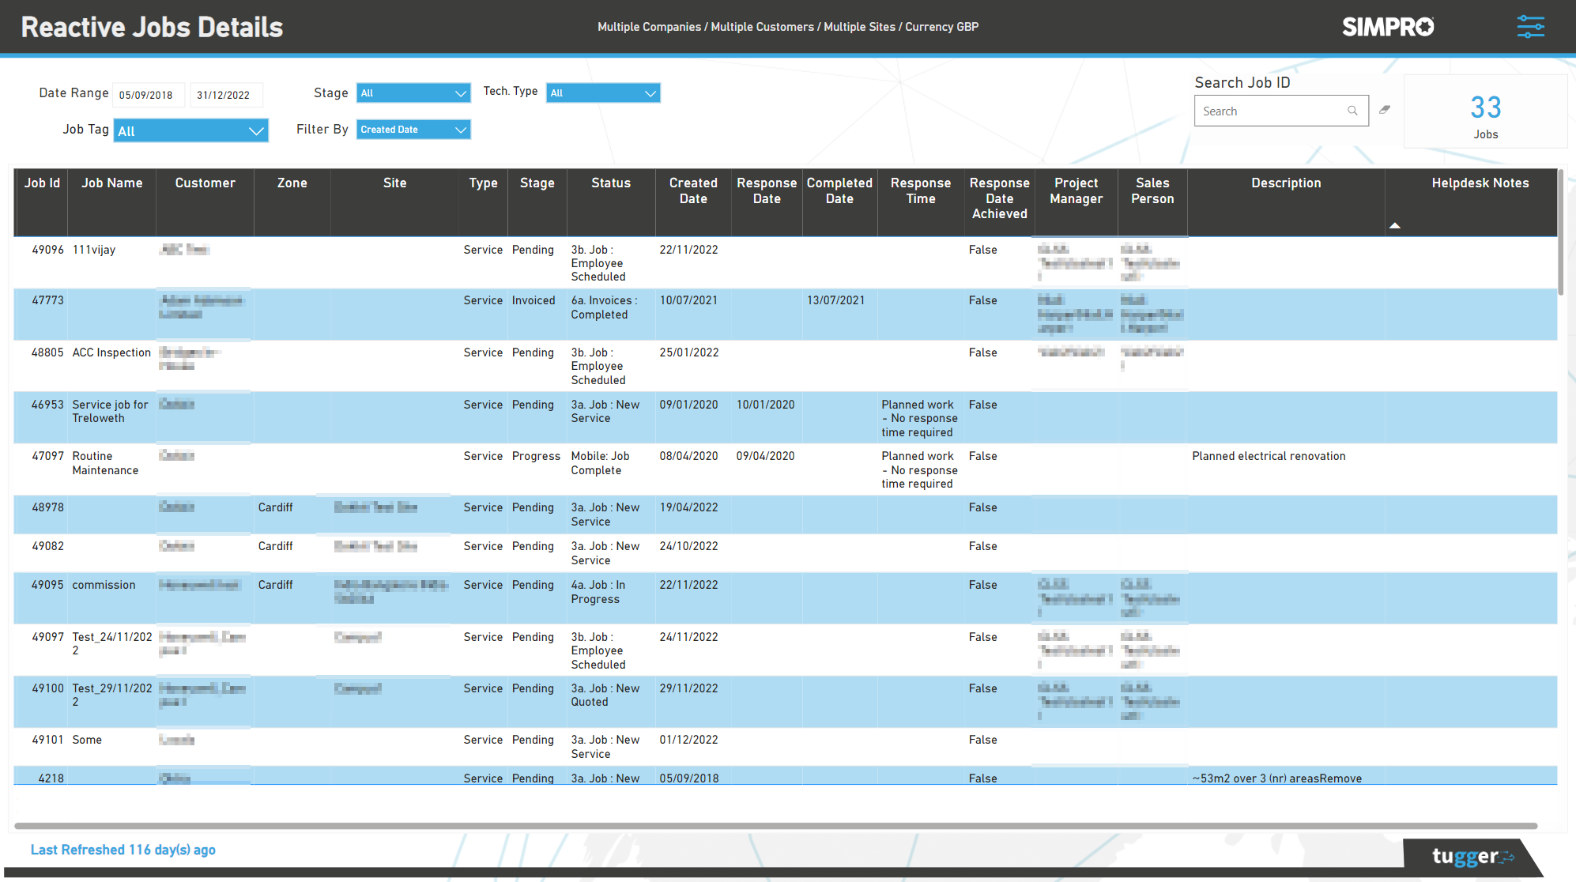Select job ID 49082 cell
The height and width of the screenshot is (882, 1576).
point(48,546)
